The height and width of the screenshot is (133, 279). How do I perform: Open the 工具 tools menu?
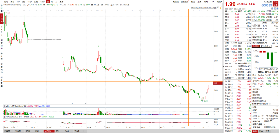[x=199, y=2]
